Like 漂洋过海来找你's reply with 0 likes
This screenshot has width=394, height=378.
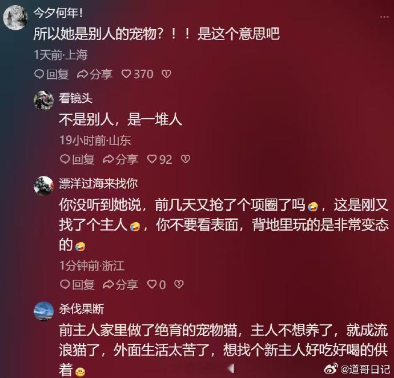coord(156,284)
